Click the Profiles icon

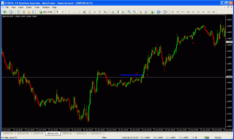pos(10,12)
